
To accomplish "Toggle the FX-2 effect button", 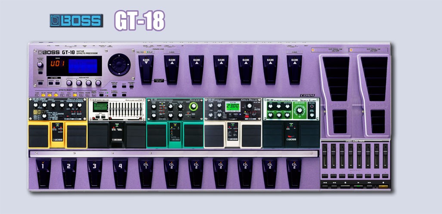I will (68, 95).
